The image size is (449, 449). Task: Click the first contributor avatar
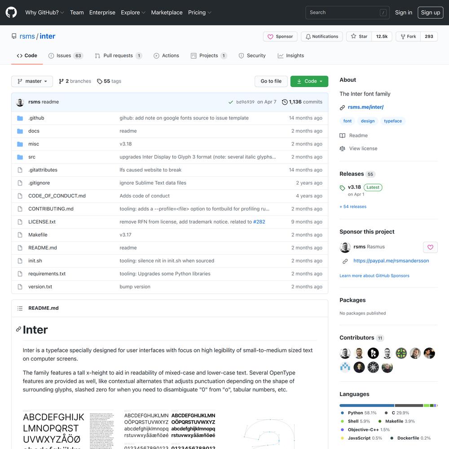pos(345,353)
